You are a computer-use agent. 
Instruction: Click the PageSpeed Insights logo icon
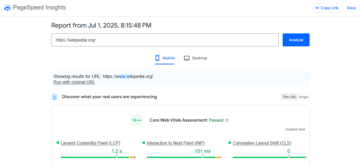point(8,8)
